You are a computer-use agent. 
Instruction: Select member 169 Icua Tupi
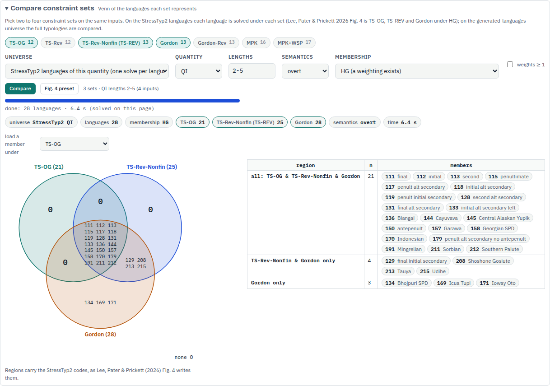(x=454, y=283)
